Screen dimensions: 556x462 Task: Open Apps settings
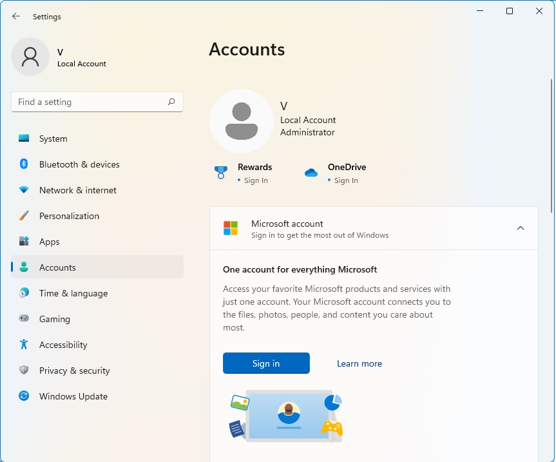(97, 242)
